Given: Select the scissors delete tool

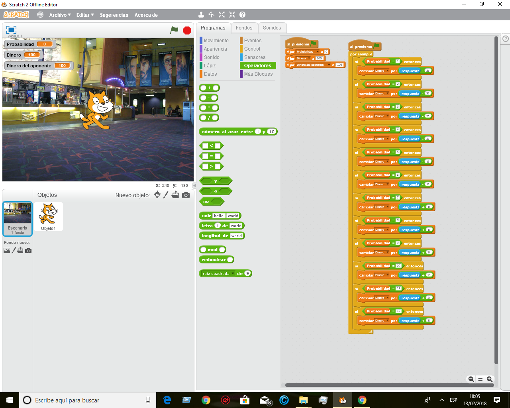Looking at the screenshot, I should [211, 14].
